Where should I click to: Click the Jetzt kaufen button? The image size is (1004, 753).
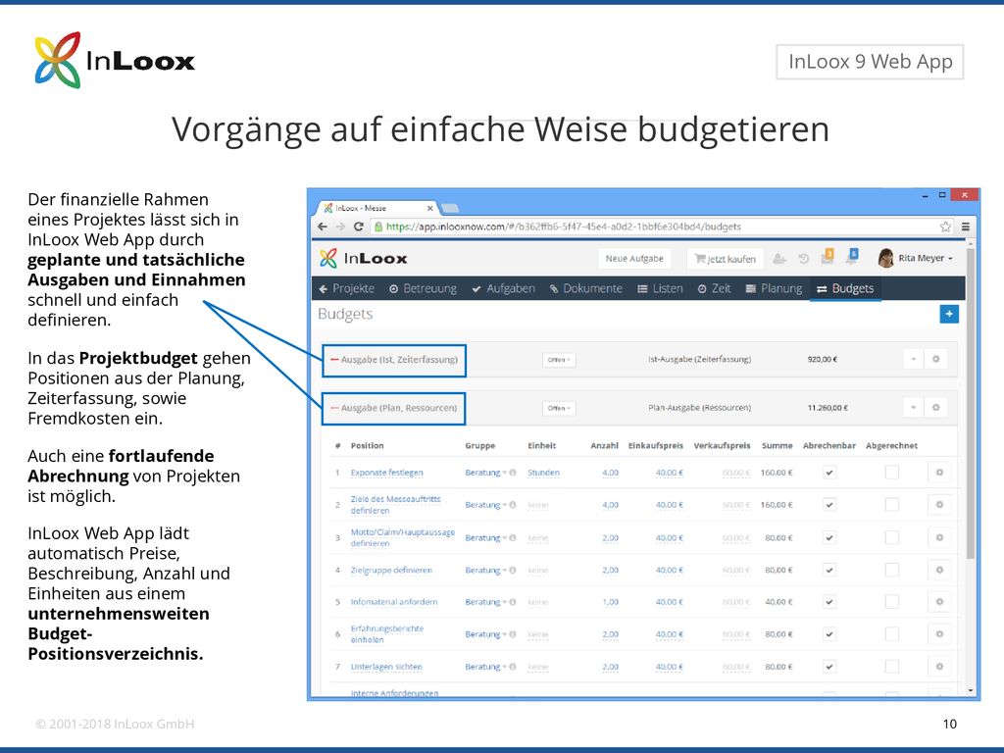tap(726, 259)
